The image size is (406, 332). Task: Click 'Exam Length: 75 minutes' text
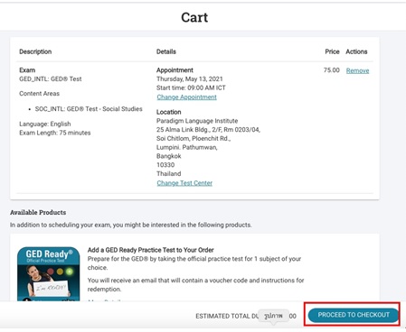pyautogui.click(x=55, y=133)
